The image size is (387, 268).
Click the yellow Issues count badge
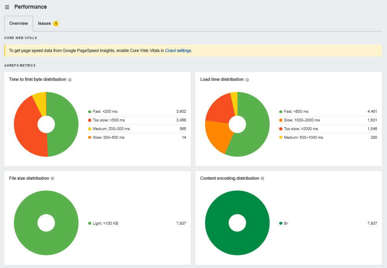click(x=56, y=24)
